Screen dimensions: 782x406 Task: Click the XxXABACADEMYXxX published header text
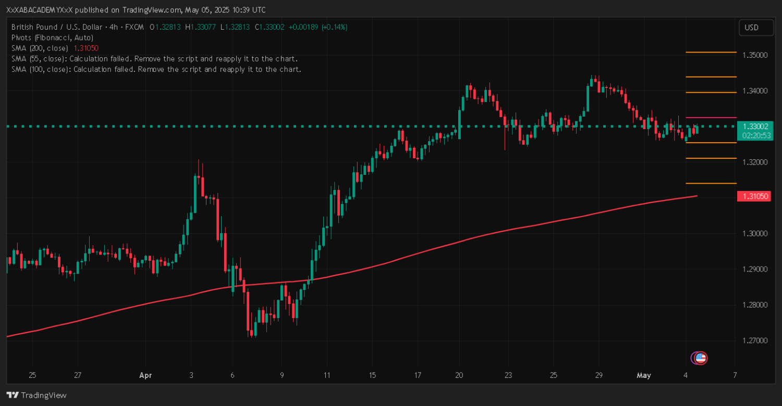click(x=136, y=10)
